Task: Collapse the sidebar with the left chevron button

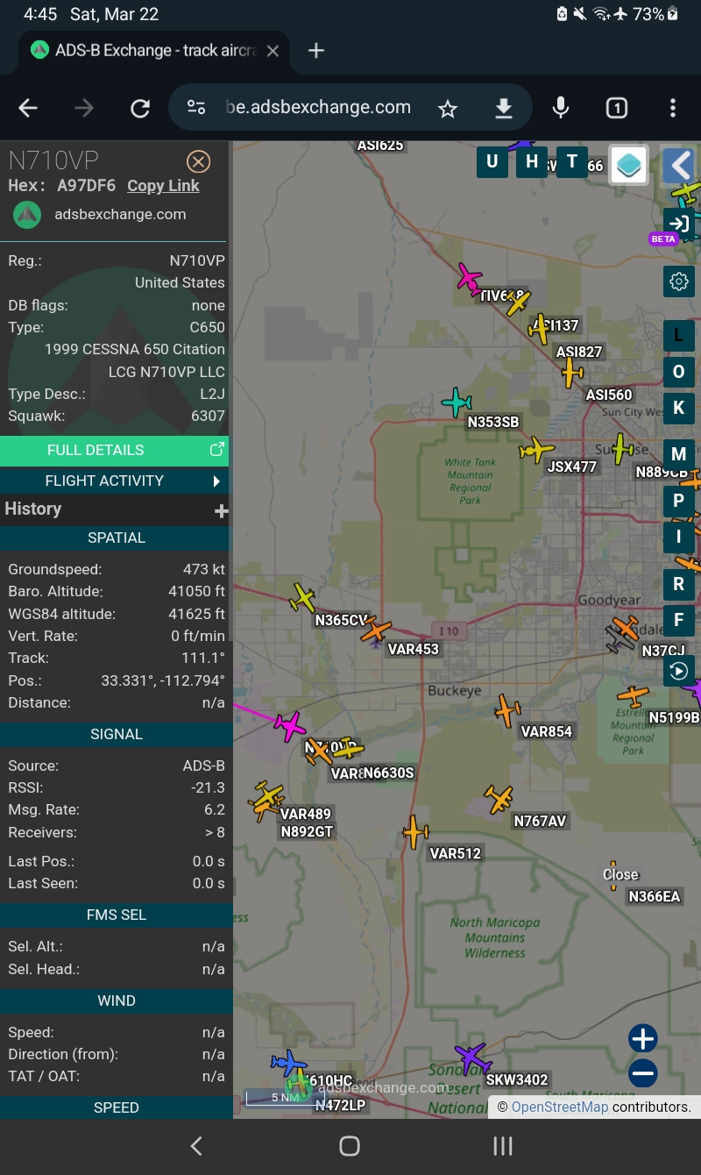Action: coord(679,165)
